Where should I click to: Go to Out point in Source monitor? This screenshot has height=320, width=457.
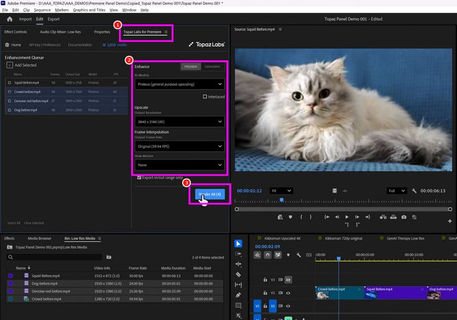pyautogui.click(x=367, y=217)
